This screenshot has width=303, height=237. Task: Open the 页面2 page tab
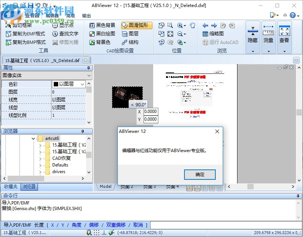[x=127, y=186]
